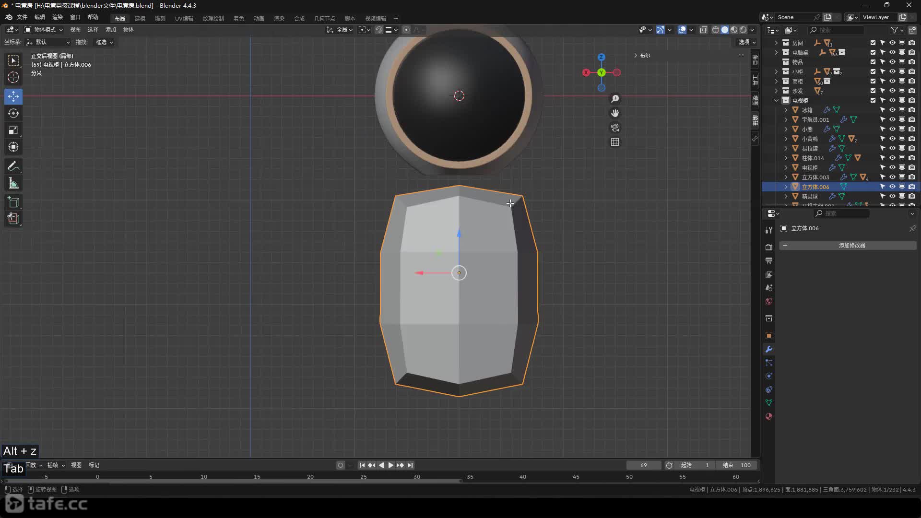Viewport: 921px width, 518px height.
Task: Toggle camera view icon in viewport
Action: pyautogui.click(x=615, y=128)
